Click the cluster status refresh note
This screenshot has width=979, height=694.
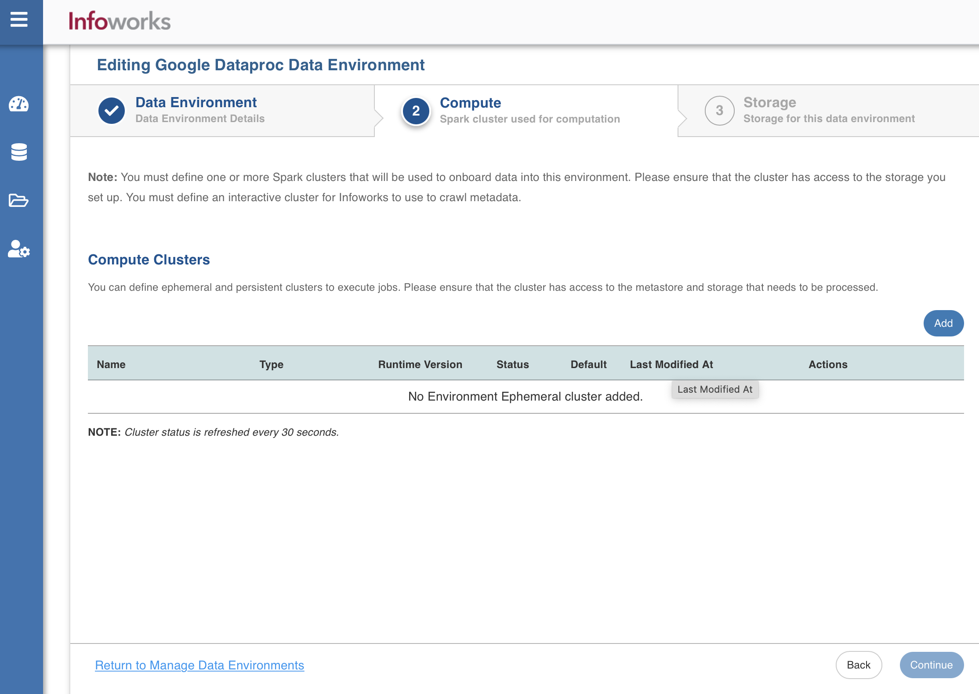point(214,432)
